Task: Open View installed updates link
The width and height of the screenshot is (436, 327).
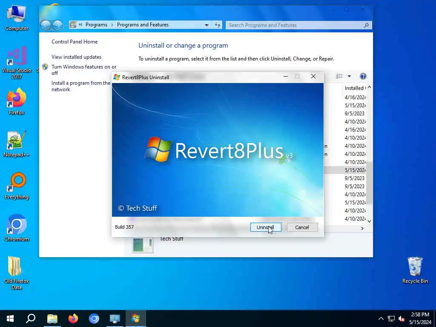Action: [x=76, y=57]
